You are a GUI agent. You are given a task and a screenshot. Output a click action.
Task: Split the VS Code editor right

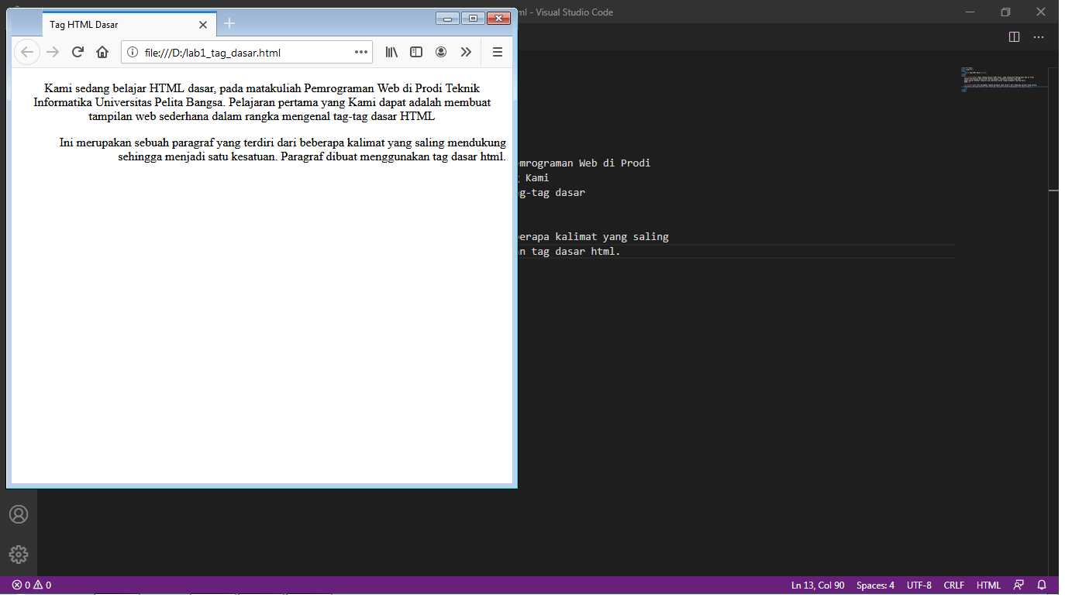(1014, 36)
